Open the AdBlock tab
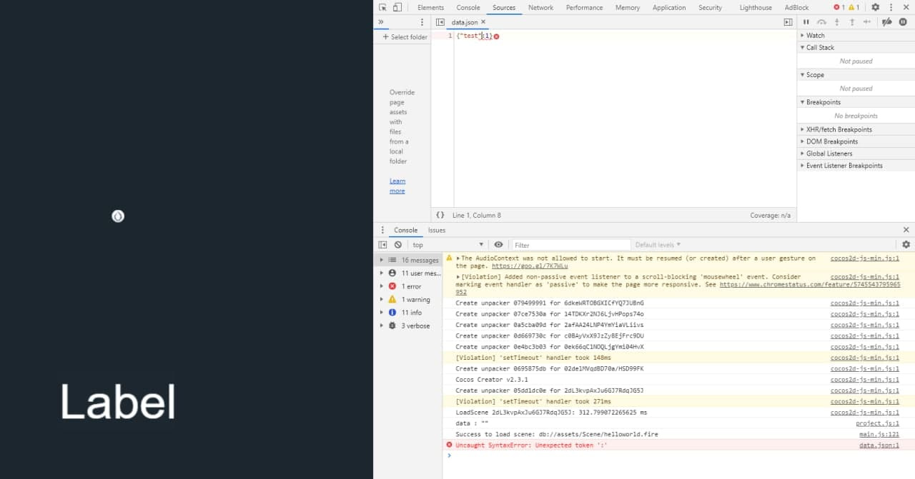 pyautogui.click(x=796, y=7)
